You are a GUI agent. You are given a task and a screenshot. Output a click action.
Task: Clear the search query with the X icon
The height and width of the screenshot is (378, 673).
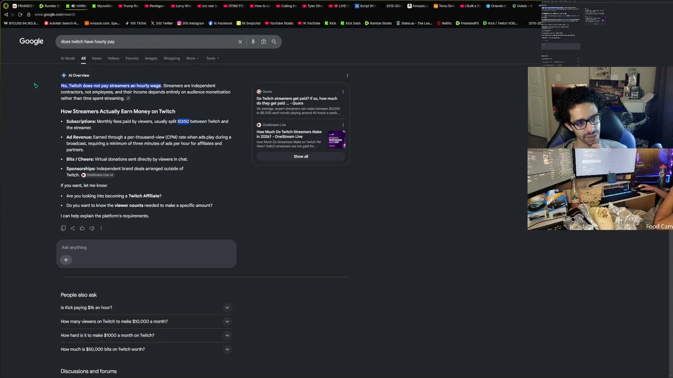point(240,41)
